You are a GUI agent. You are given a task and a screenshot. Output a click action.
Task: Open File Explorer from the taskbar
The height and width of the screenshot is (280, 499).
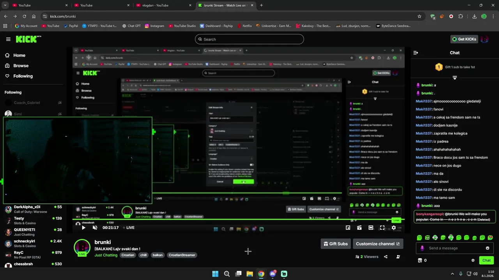249,274
